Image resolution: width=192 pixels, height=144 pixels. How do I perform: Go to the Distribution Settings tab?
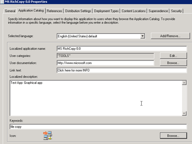78,11
